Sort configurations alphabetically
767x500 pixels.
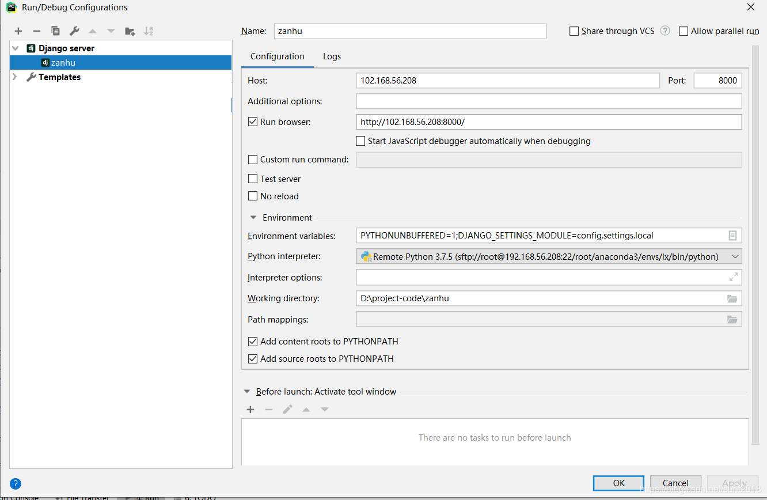[x=149, y=31]
